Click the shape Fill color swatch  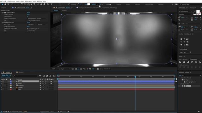click(x=89, y=4)
